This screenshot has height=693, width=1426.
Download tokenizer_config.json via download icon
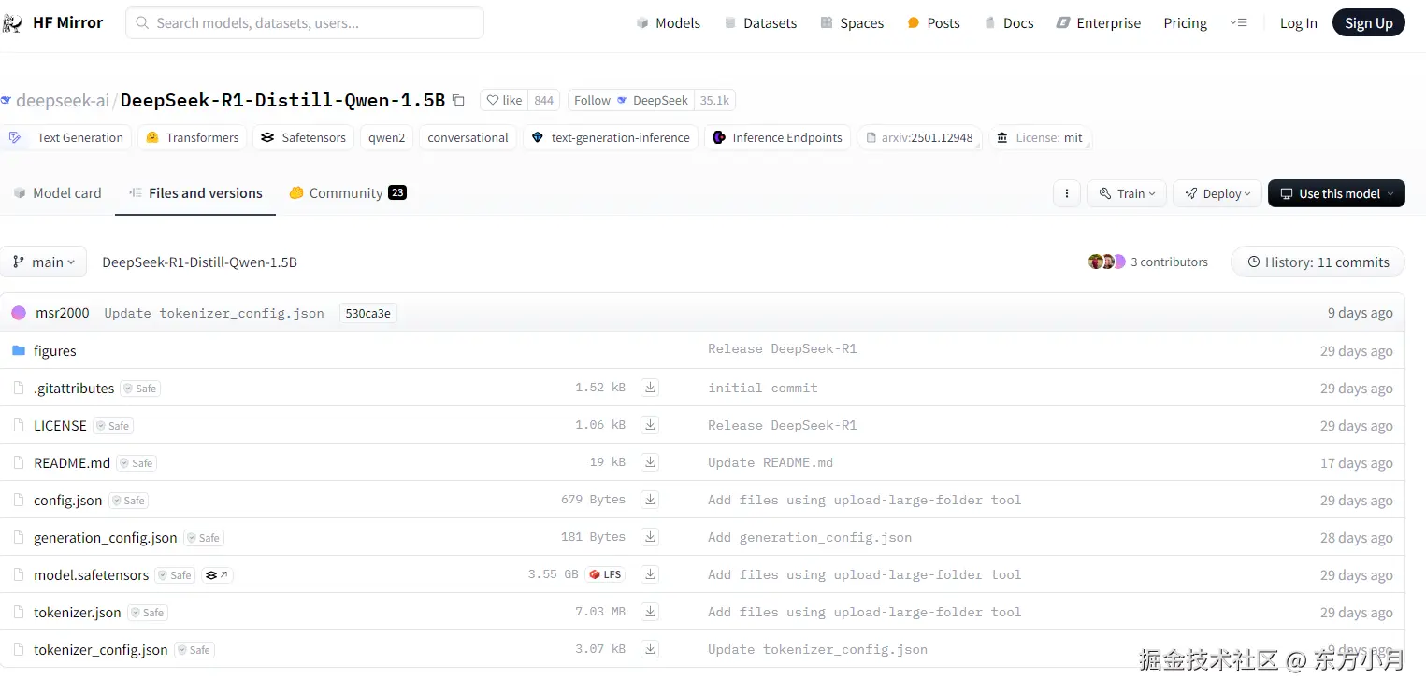(x=650, y=649)
